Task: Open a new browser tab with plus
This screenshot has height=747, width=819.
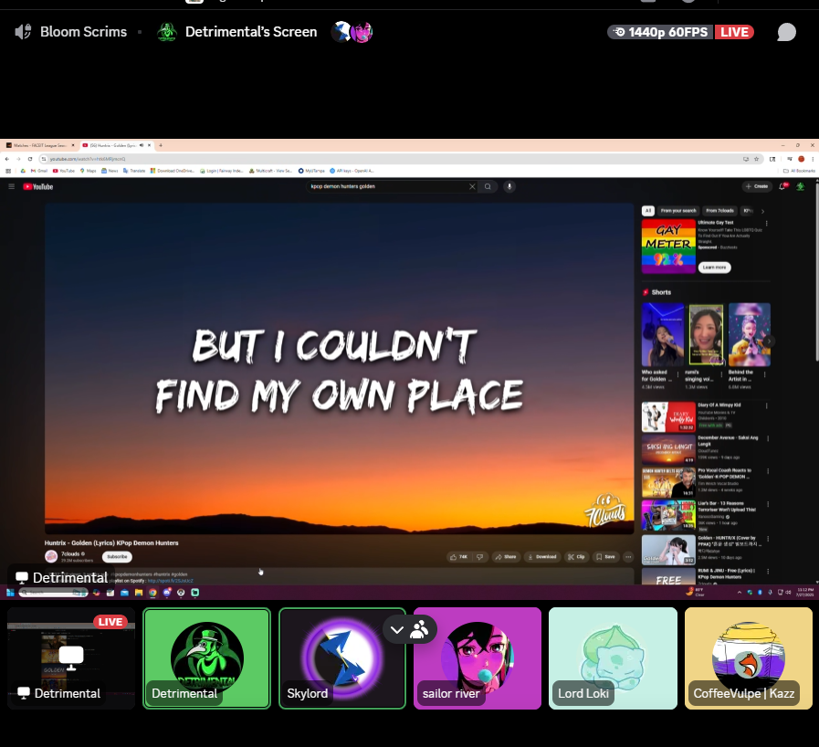Action: pyautogui.click(x=161, y=145)
